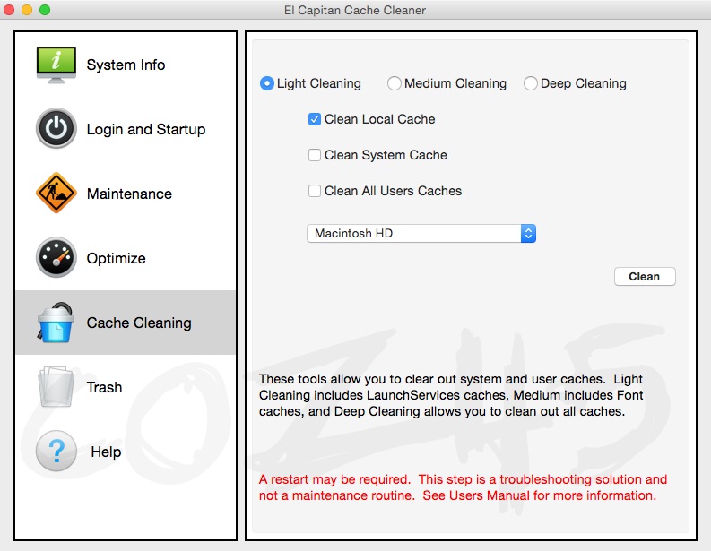Viewport: 711px width, 551px height.
Task: Open the Help section label
Action: click(x=106, y=452)
